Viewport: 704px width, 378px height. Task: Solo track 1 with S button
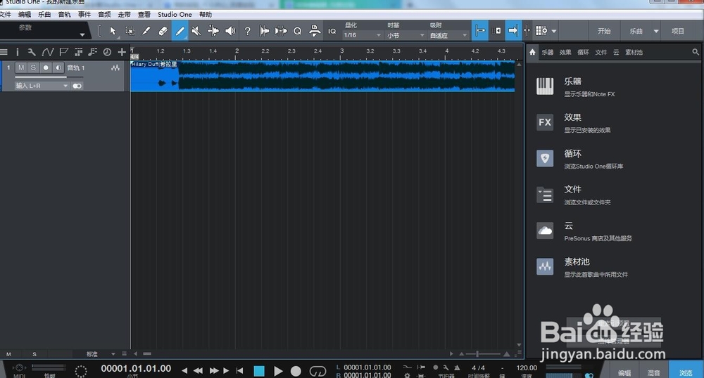coord(33,67)
